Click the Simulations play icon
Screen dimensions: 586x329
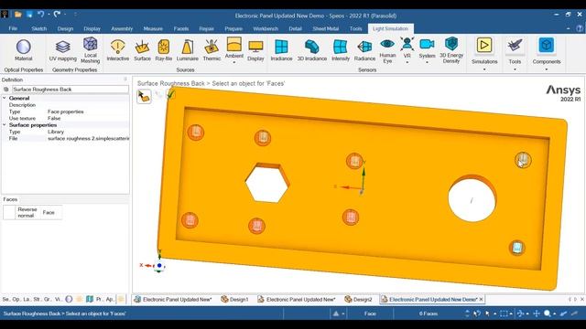pos(484,45)
